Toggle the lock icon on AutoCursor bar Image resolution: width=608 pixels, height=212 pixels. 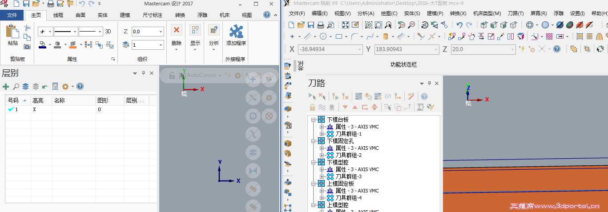[x=172, y=76]
